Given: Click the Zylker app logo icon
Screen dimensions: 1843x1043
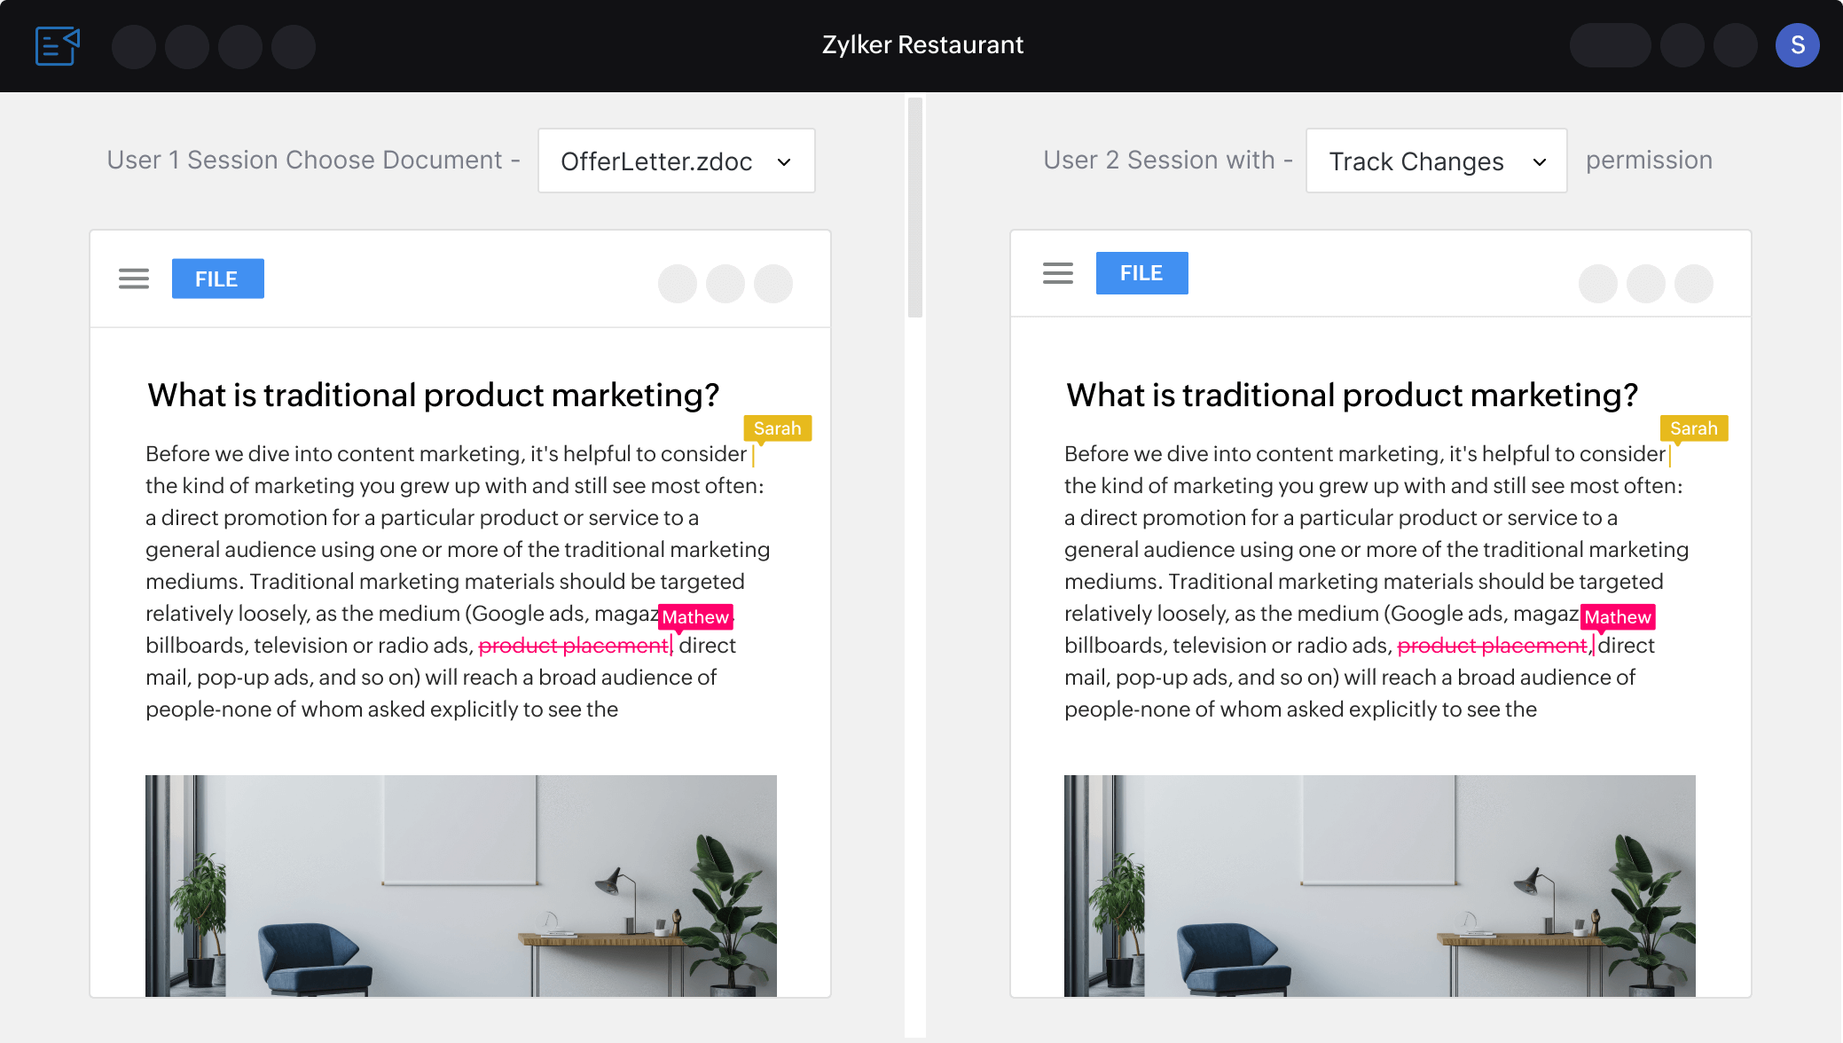Looking at the screenshot, I should (58, 45).
